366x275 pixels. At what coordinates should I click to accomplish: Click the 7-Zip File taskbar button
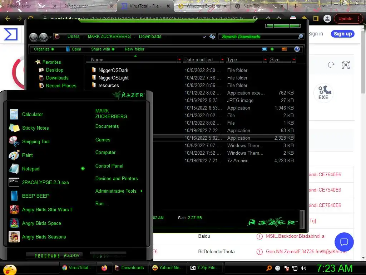pyautogui.click(x=206, y=268)
